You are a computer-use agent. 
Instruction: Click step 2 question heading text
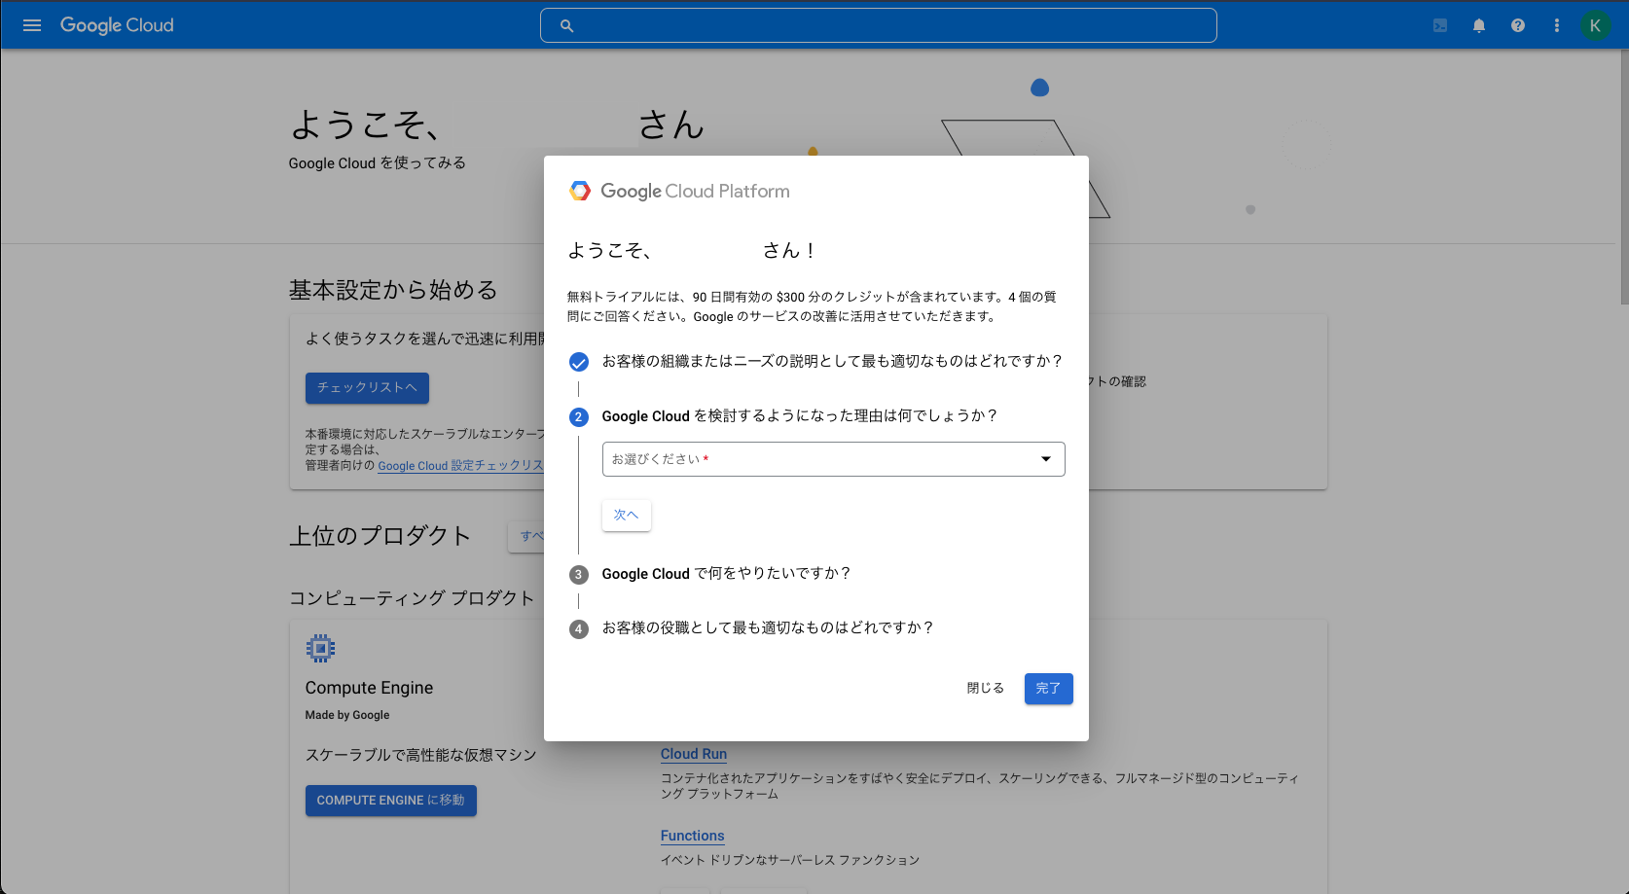[800, 416]
